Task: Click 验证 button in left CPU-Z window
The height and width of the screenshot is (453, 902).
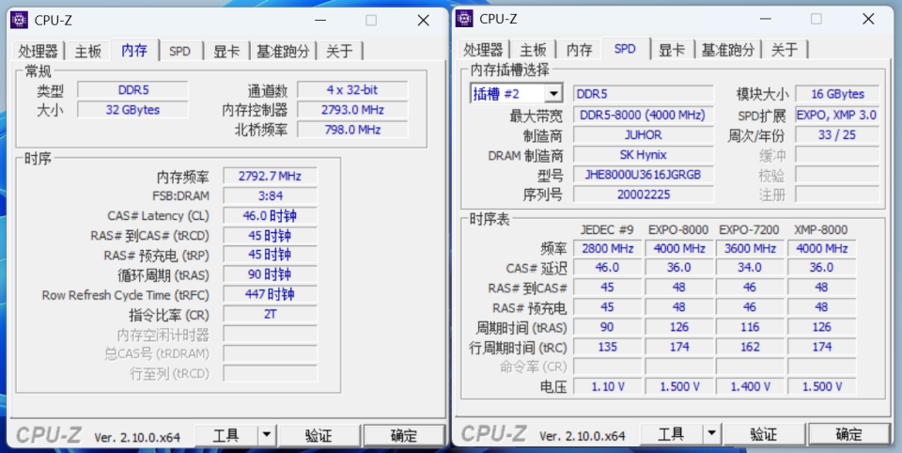Action: (319, 435)
